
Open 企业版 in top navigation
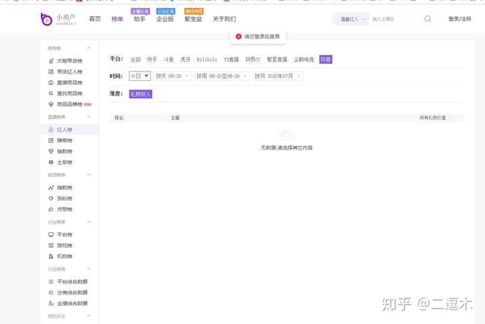pyautogui.click(x=165, y=19)
